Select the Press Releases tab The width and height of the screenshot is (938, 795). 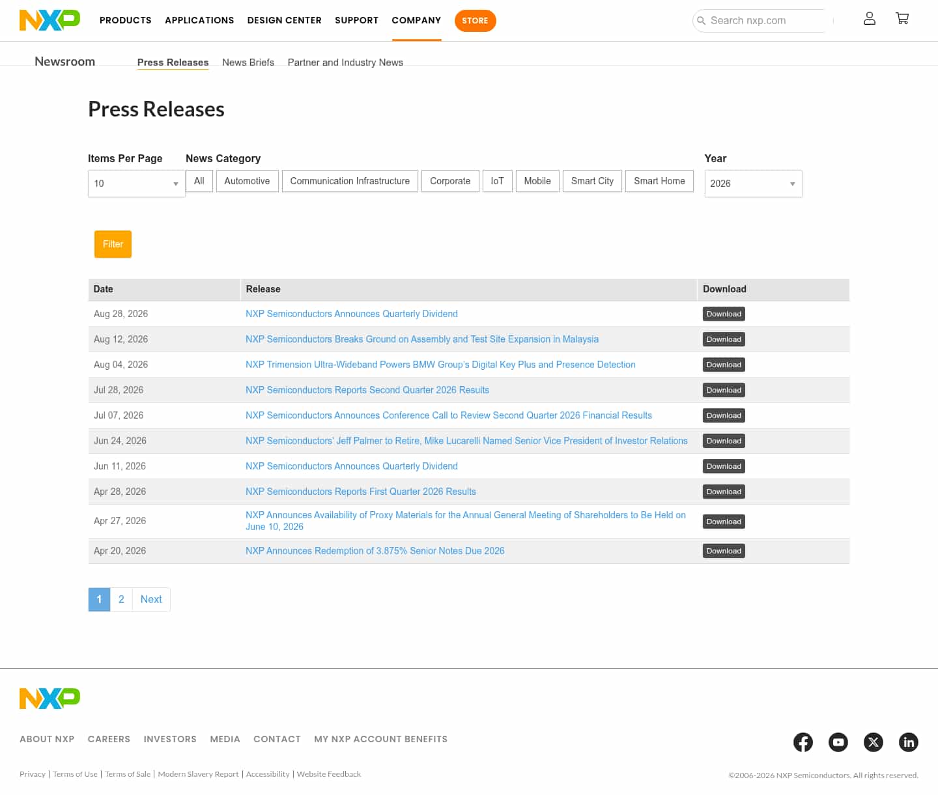[173, 63]
